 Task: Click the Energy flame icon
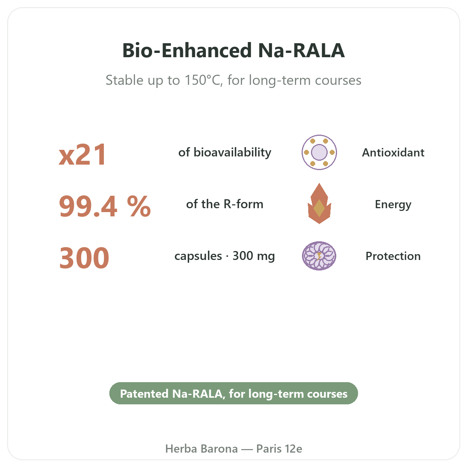coord(319,204)
